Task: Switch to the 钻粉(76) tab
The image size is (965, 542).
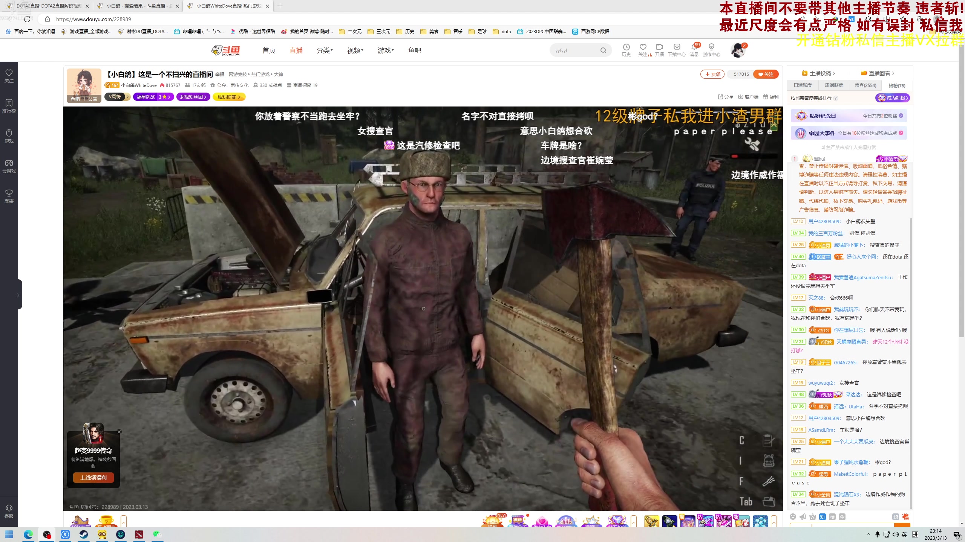Action: tap(897, 85)
